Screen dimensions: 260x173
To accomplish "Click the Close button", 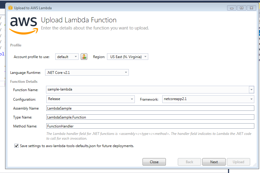I will pyautogui.click(x=154, y=162).
